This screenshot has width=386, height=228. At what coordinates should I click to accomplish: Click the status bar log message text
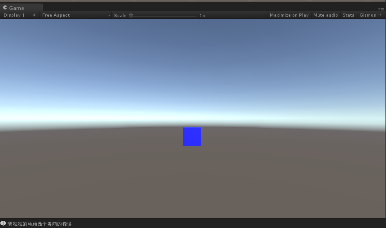39,224
